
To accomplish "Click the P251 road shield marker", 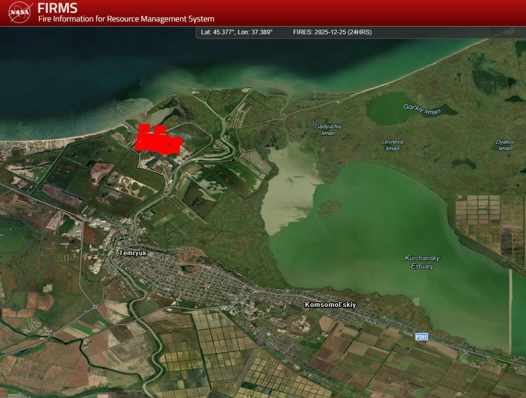I will pyautogui.click(x=421, y=337).
